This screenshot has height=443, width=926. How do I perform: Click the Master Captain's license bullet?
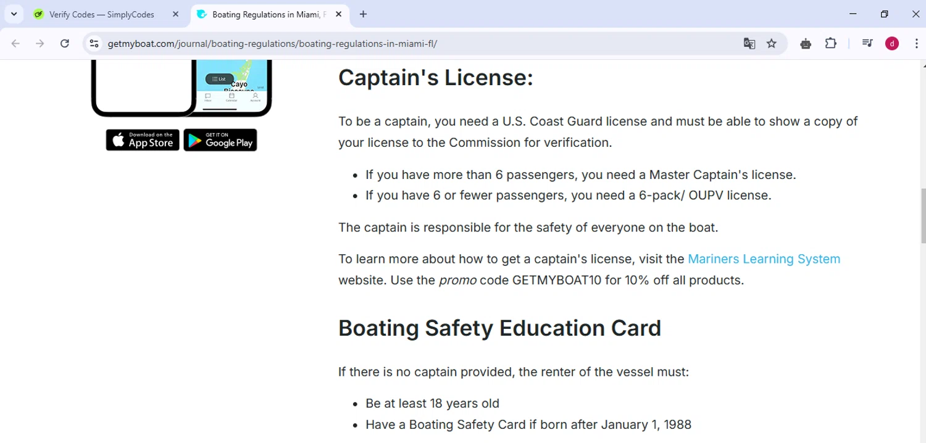[580, 175]
